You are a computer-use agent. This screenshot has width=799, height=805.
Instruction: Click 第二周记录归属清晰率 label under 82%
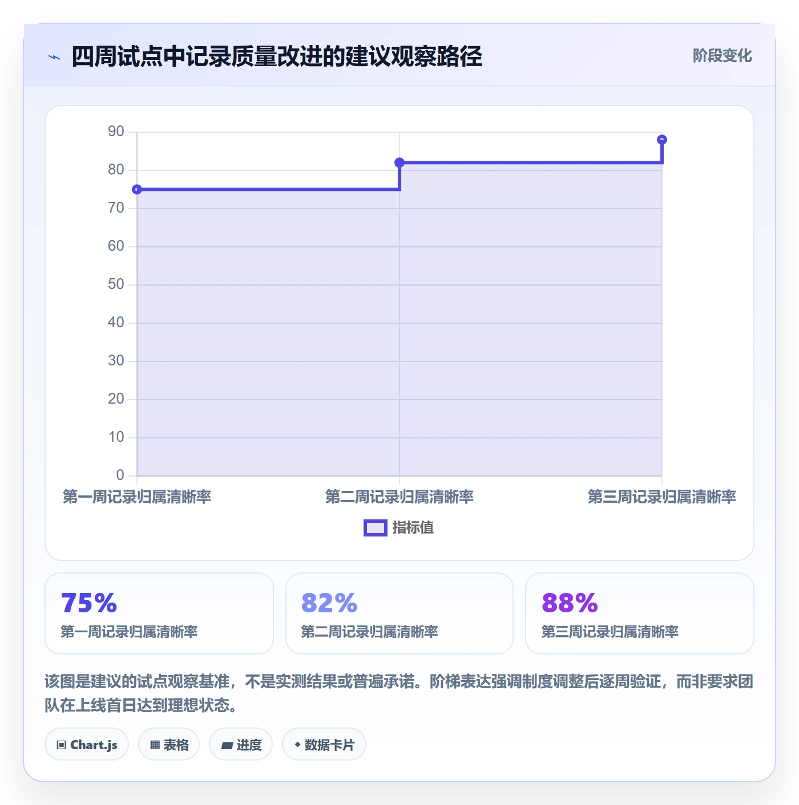coord(369,632)
